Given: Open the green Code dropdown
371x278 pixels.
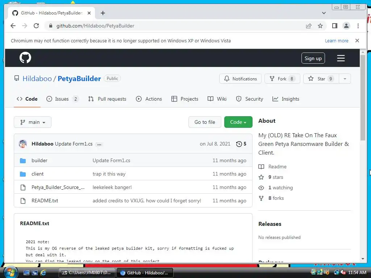Looking at the screenshot, I should (x=238, y=122).
